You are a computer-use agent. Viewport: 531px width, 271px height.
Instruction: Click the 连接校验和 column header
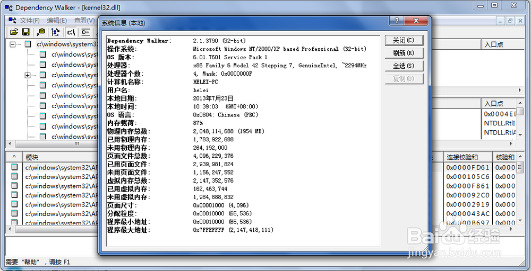(467, 157)
